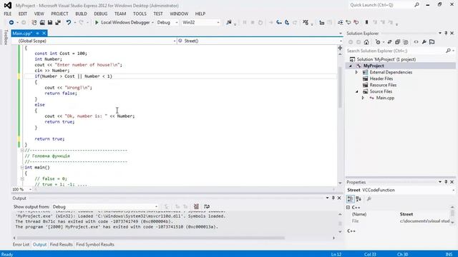Open the Show output from dropdown
The image size is (458, 257).
[x=105, y=206]
